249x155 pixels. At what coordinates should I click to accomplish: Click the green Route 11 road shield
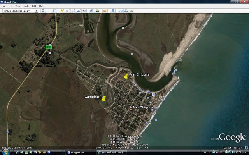(x=48, y=47)
